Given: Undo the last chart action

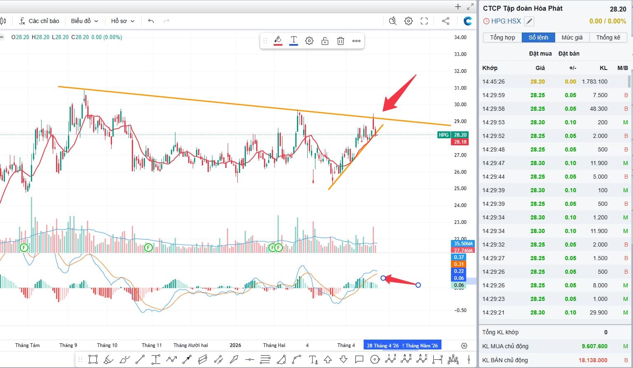Looking at the screenshot, I should click(x=151, y=21).
